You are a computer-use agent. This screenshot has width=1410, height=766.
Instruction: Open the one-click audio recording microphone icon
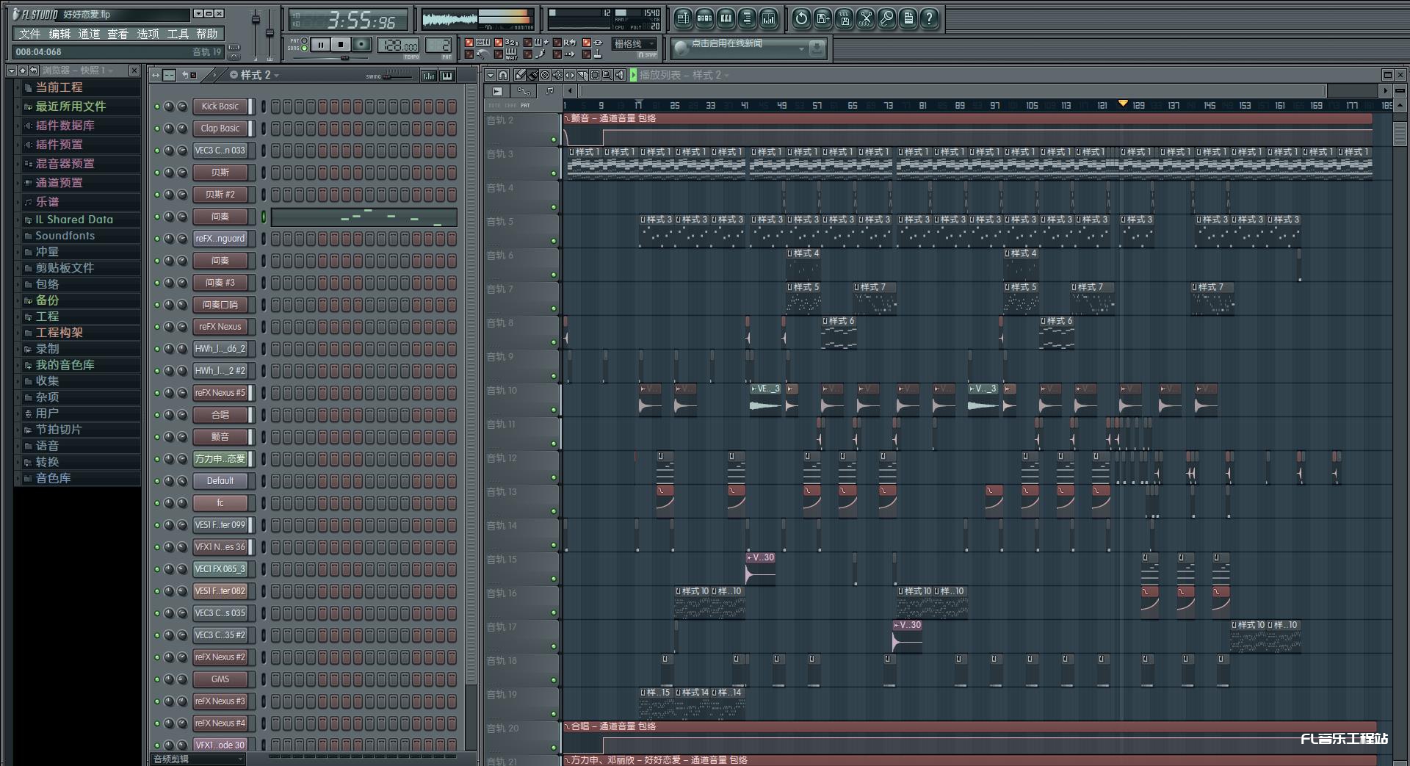[886, 18]
